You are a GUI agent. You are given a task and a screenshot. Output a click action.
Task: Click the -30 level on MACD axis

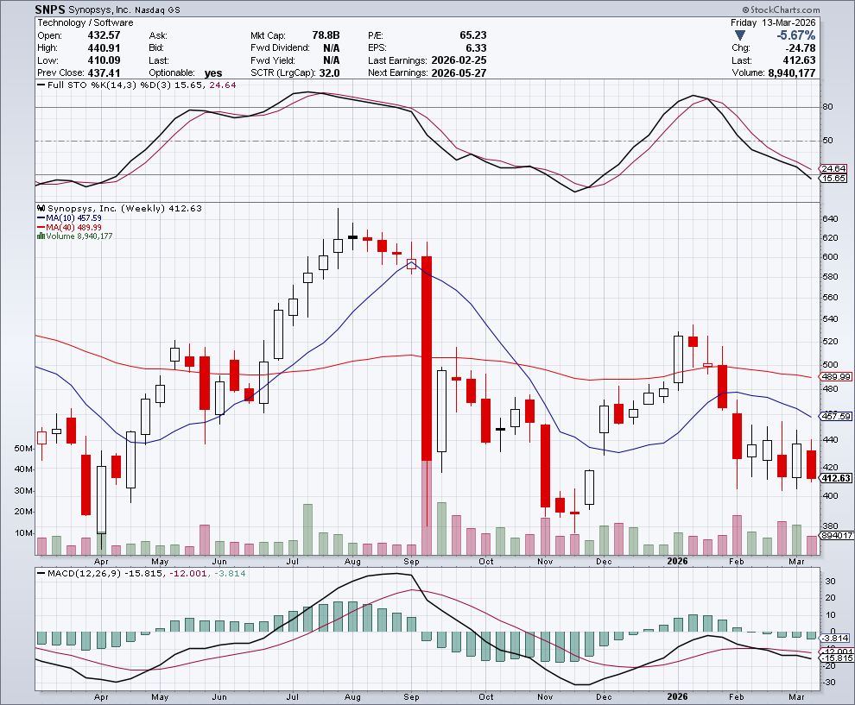coord(829,682)
